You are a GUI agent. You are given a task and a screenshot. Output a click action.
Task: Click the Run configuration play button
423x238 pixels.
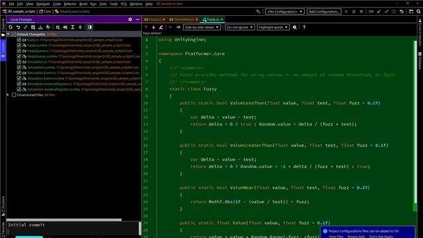[x=346, y=11]
